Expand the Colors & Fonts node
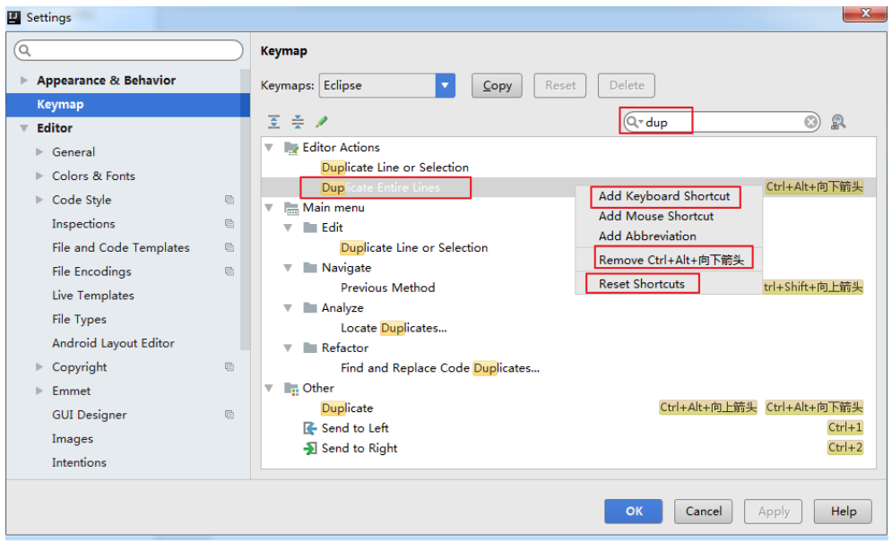This screenshot has height=542, width=892. [39, 176]
